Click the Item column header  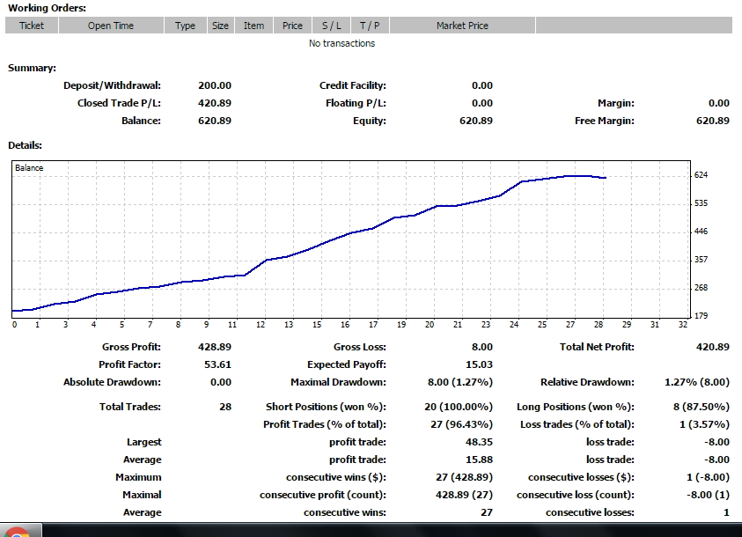(x=253, y=26)
